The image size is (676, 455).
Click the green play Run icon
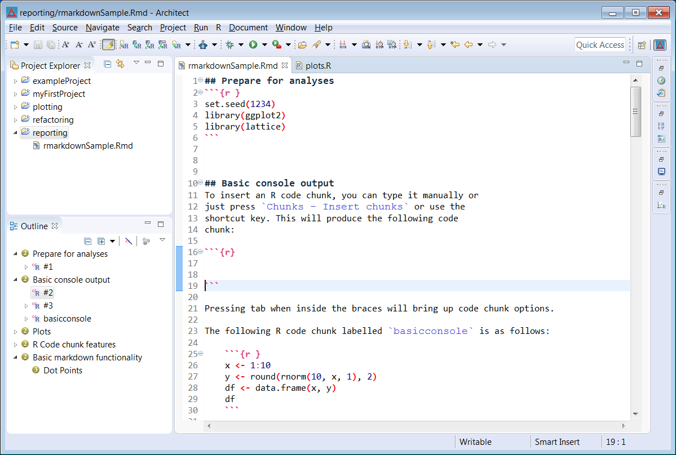(253, 45)
